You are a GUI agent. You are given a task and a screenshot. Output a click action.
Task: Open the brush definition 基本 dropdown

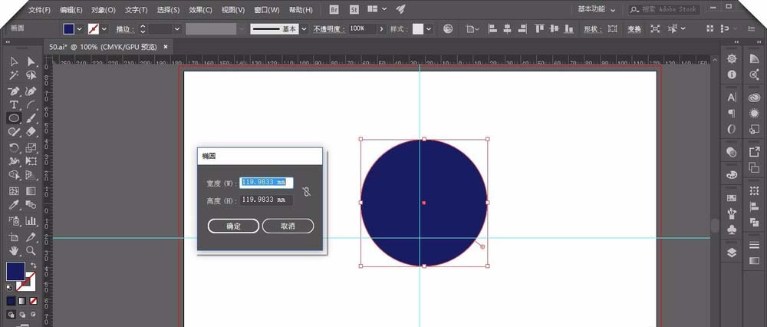(x=304, y=29)
